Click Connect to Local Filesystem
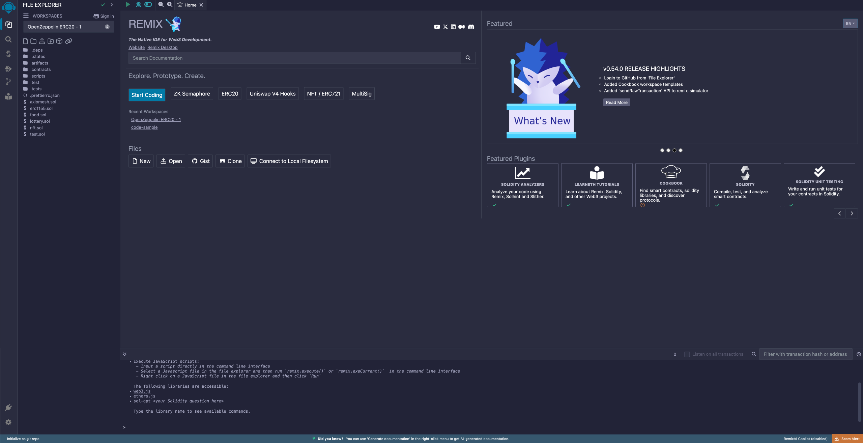The image size is (863, 443). pyautogui.click(x=289, y=161)
